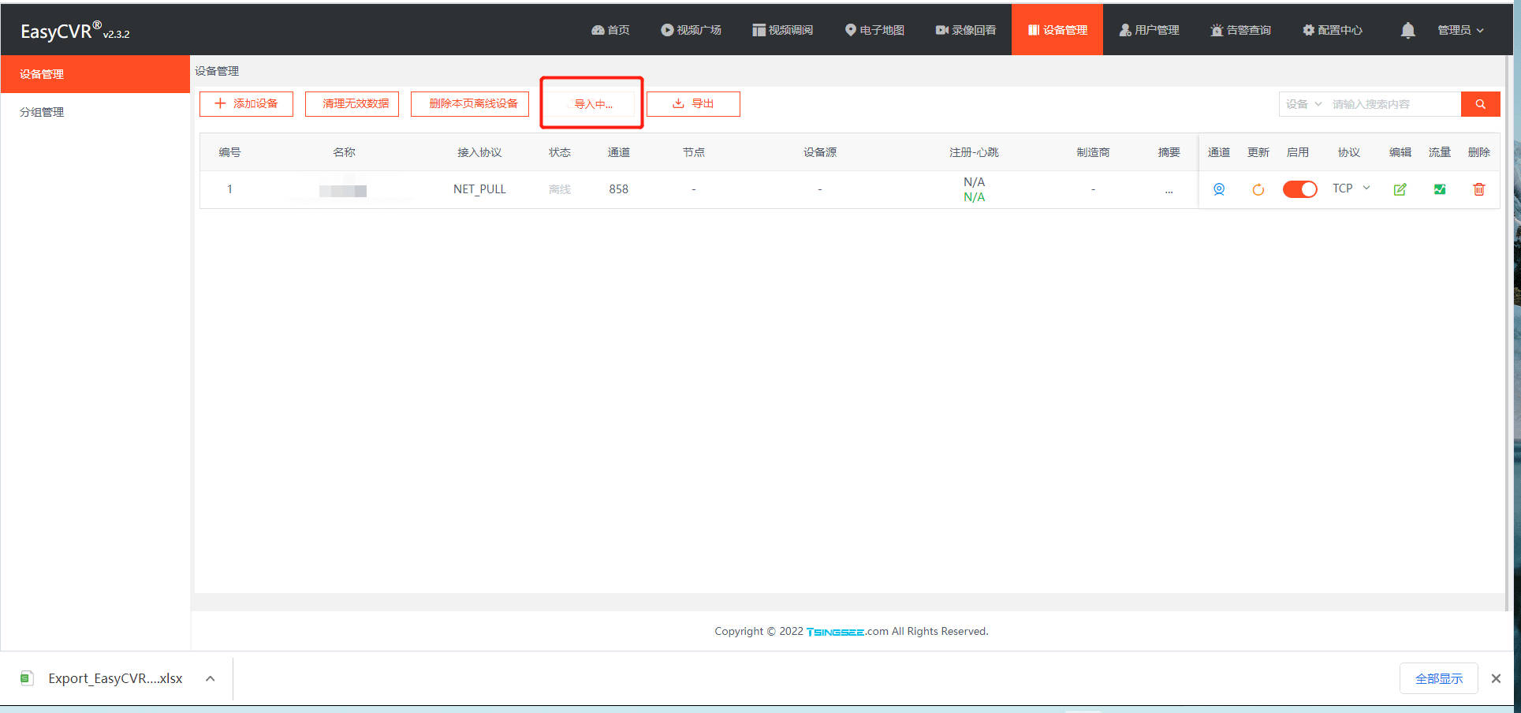Click the NET_PULL protocol cell
The height and width of the screenshot is (713, 1521).
point(479,189)
